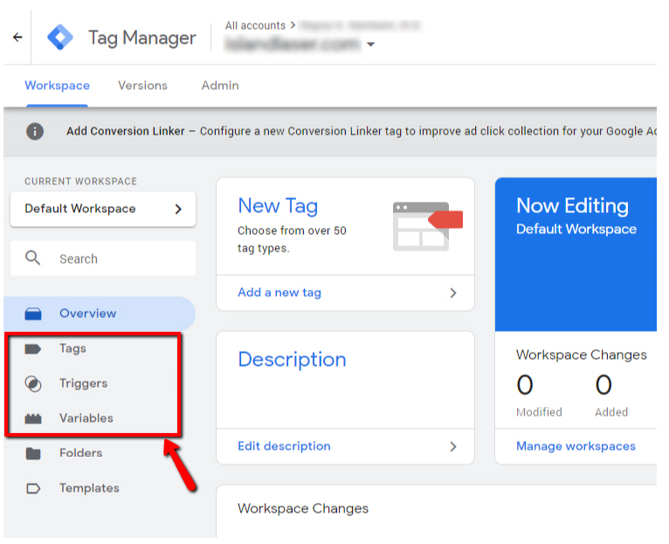
Task: Click the Tag Manager logo icon
Action: click(60, 38)
